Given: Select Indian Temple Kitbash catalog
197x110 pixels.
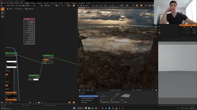Looking at the screenshot, I should click(86, 101).
